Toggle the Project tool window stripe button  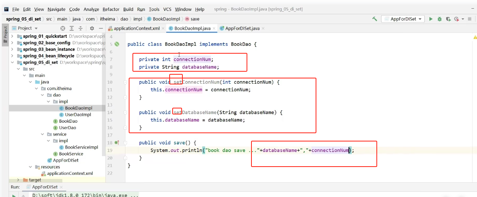[x=5, y=35]
